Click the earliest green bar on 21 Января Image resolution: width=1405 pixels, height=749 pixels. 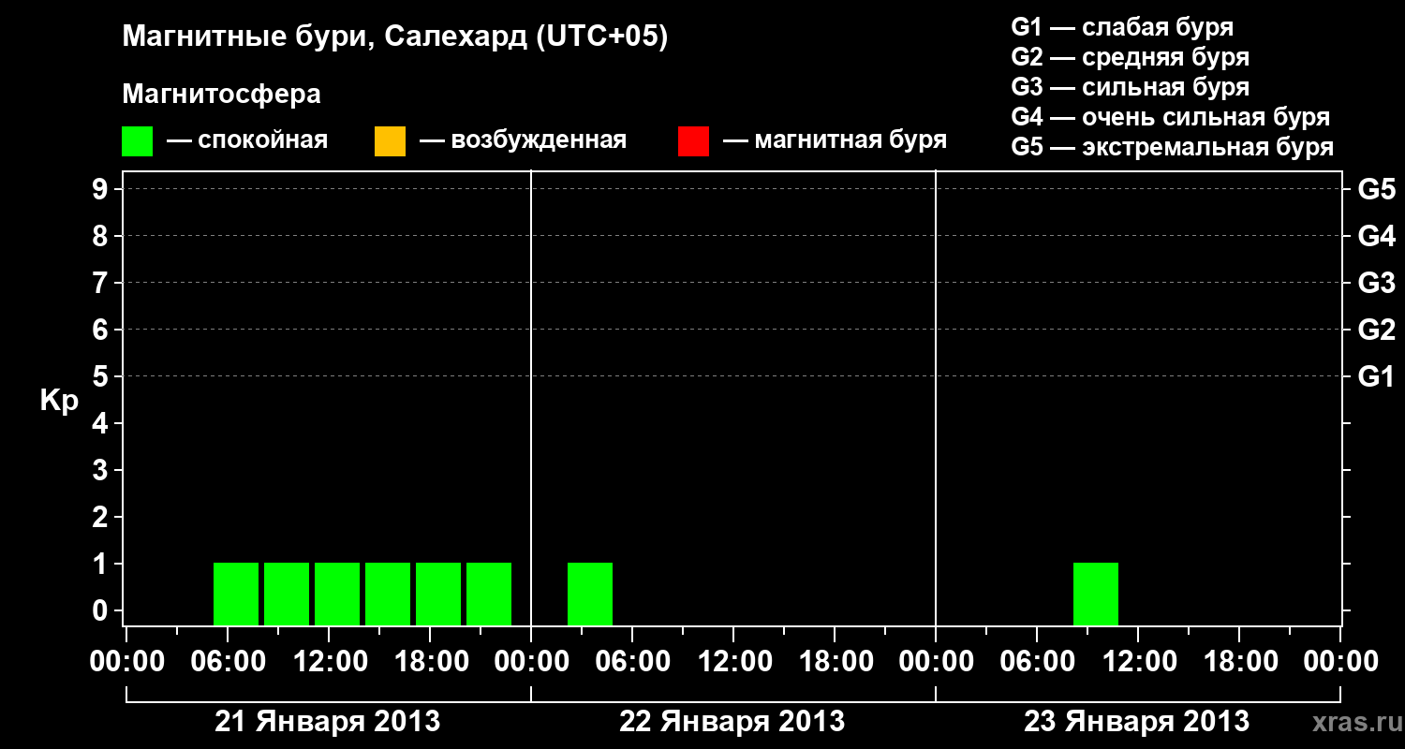[236, 594]
